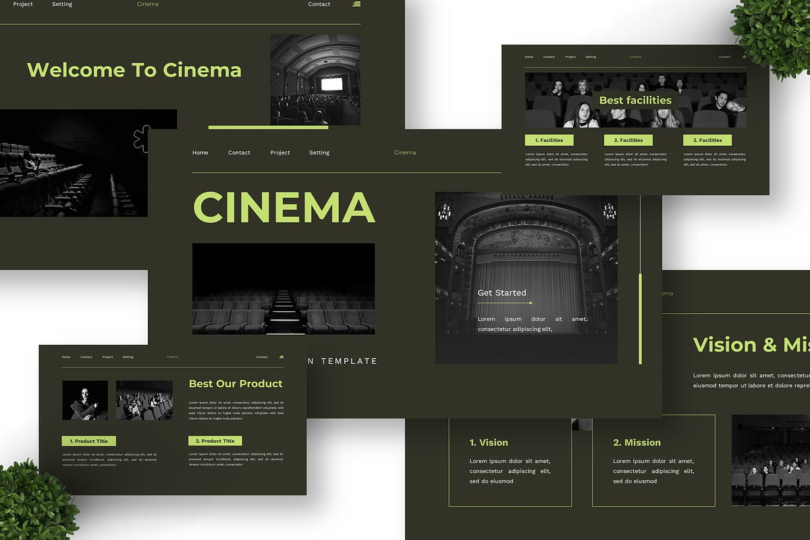Select Setting on the Best Our Product slide nav

pyautogui.click(x=128, y=357)
